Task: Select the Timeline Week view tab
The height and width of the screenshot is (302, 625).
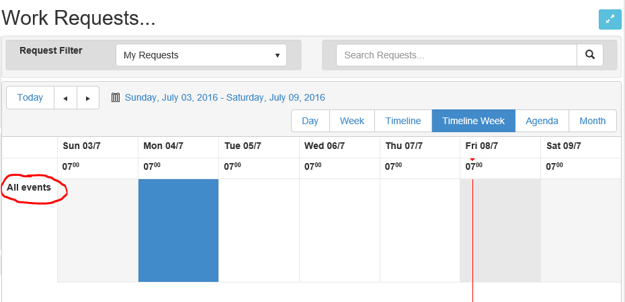Action: 474,121
